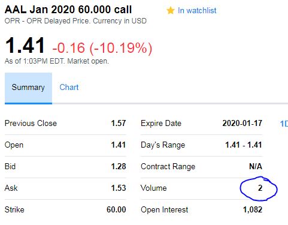Select the Summary tab
Image resolution: width=288 pixels, height=225 pixels.
[x=28, y=88]
